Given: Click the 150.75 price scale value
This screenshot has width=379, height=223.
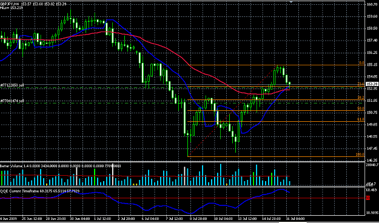Looking at the screenshot, I should point(372,112).
